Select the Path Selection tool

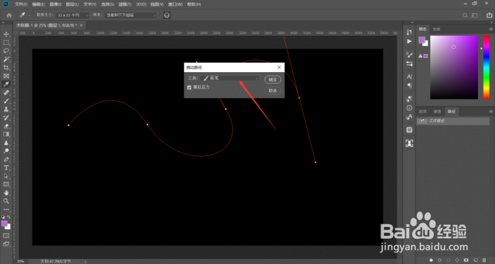tap(6, 176)
